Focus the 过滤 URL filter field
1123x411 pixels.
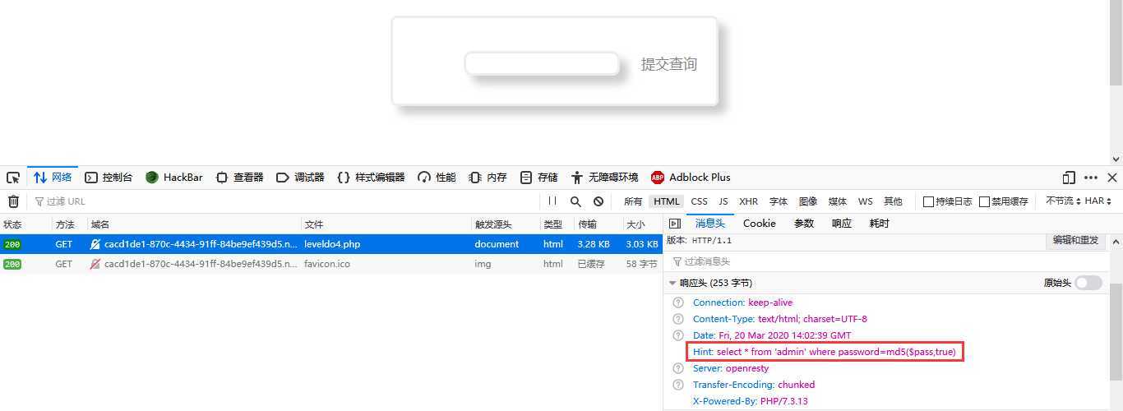[x=284, y=201]
